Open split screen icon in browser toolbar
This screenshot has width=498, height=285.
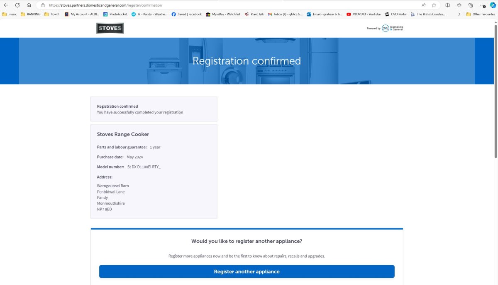click(x=447, y=5)
